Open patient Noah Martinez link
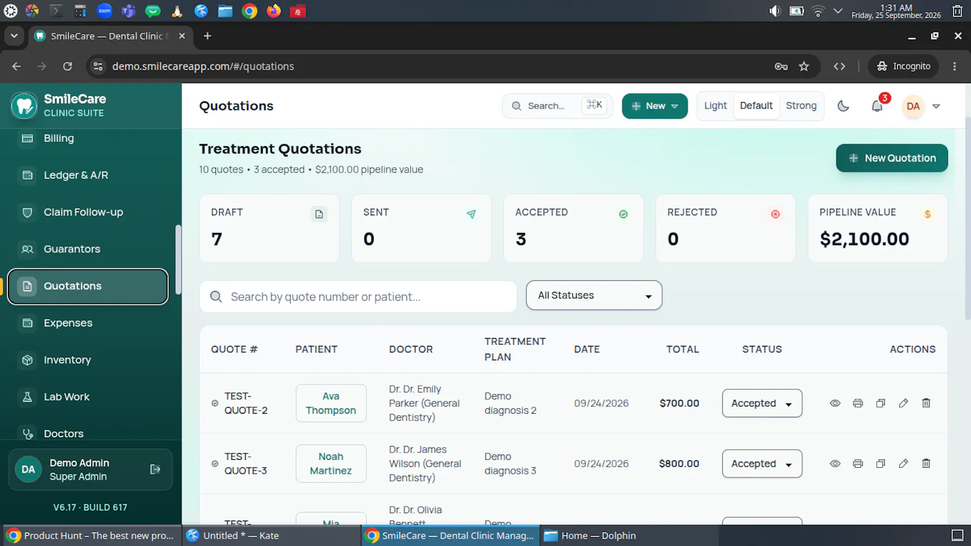This screenshot has height=546, width=971. point(331,463)
